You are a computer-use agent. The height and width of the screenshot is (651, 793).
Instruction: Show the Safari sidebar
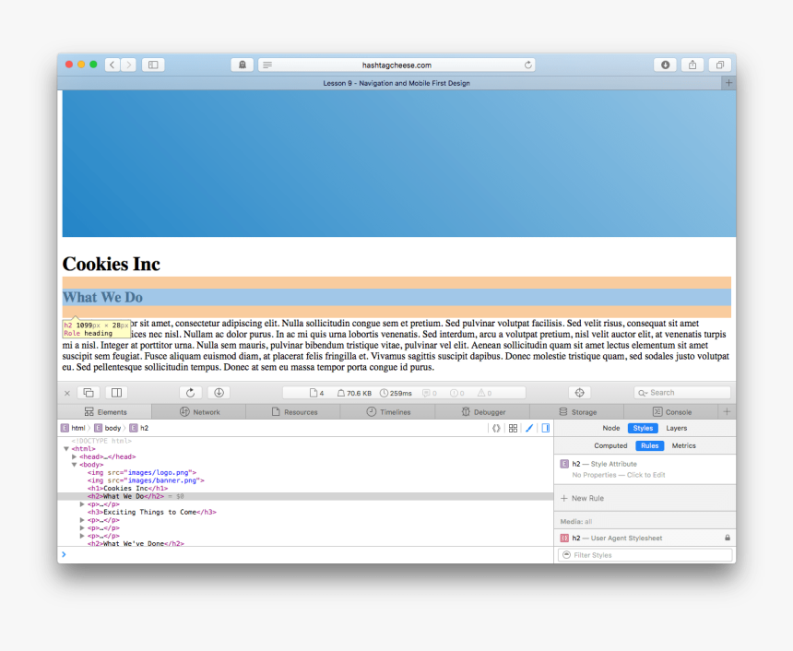152,65
